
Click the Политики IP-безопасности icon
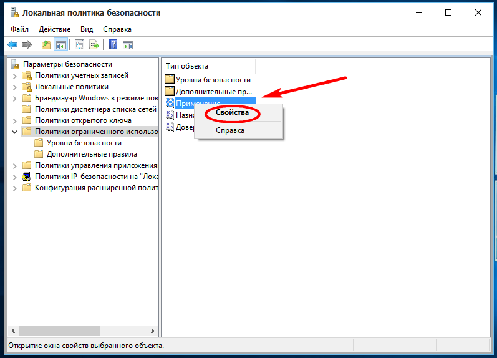click(x=27, y=177)
